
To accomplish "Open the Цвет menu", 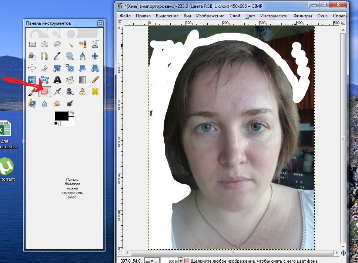I will coord(250,16).
